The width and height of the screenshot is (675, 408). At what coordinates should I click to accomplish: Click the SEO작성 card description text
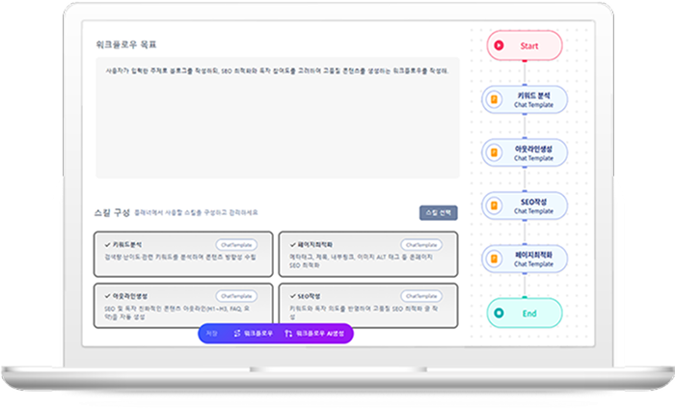(364, 313)
